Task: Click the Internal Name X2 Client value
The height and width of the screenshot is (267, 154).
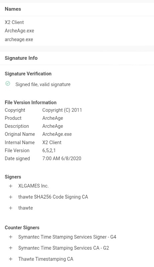Action: coord(52,143)
